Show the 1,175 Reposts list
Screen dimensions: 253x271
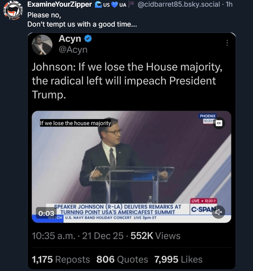[x=61, y=260]
